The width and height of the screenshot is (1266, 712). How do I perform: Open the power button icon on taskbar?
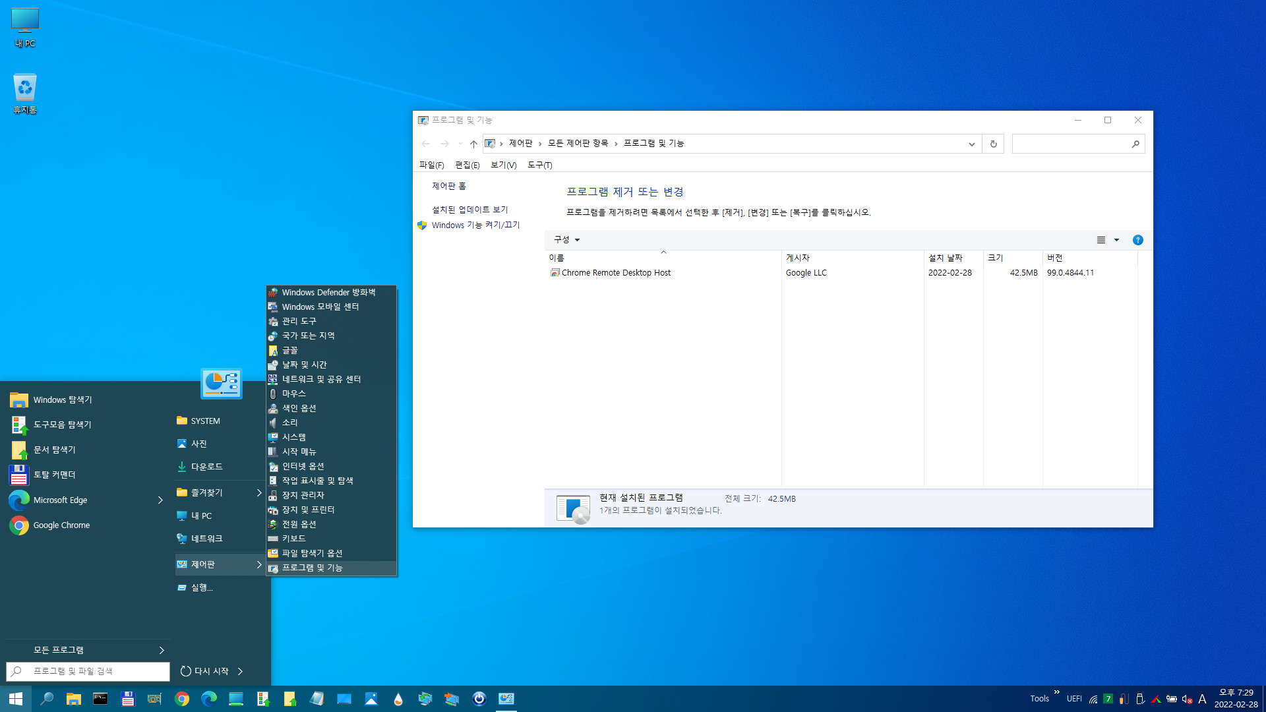(x=479, y=699)
